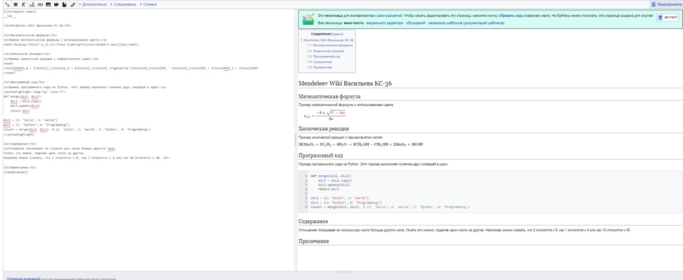The height and width of the screenshot is (280, 683).
Task: Open Предпросмотр preview tab
Action: point(667,4)
